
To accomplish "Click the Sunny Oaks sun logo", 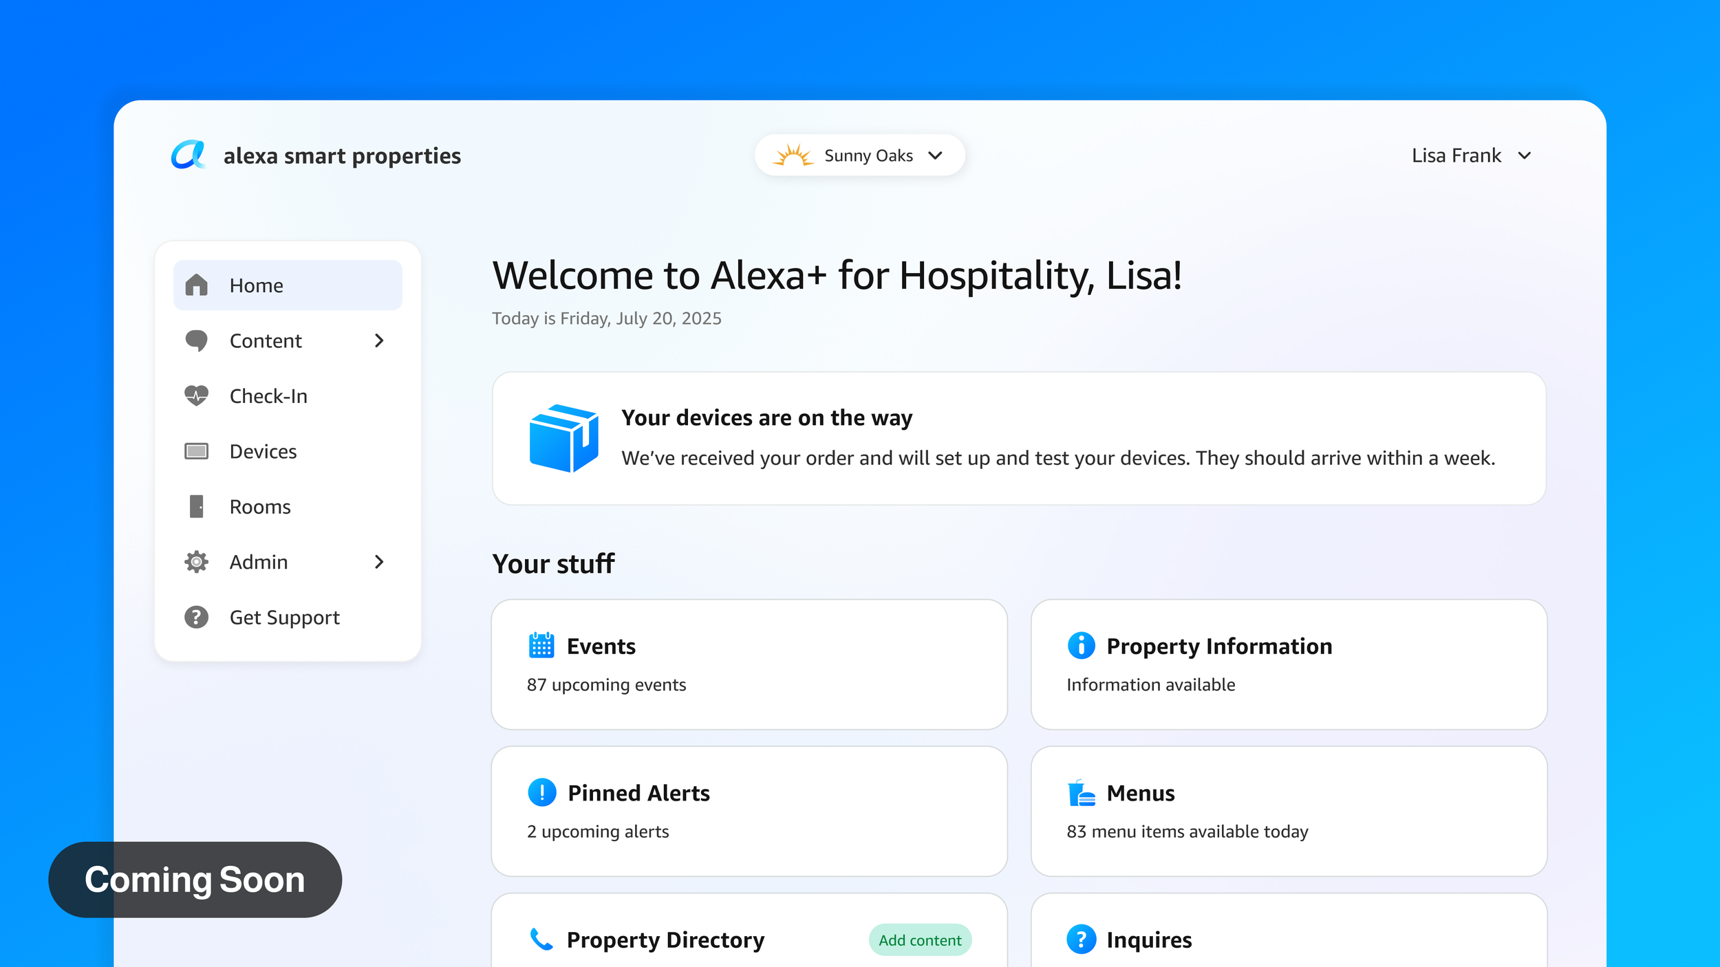I will click(793, 155).
